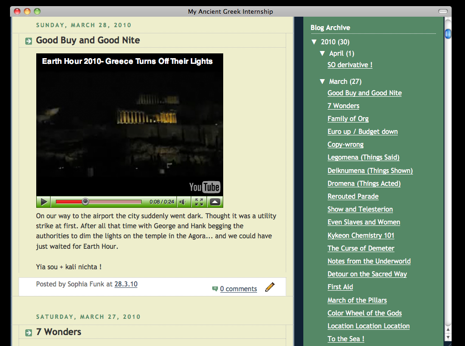Click the window toolbar toggle pill button
This screenshot has width=465, height=346.
(443, 11)
